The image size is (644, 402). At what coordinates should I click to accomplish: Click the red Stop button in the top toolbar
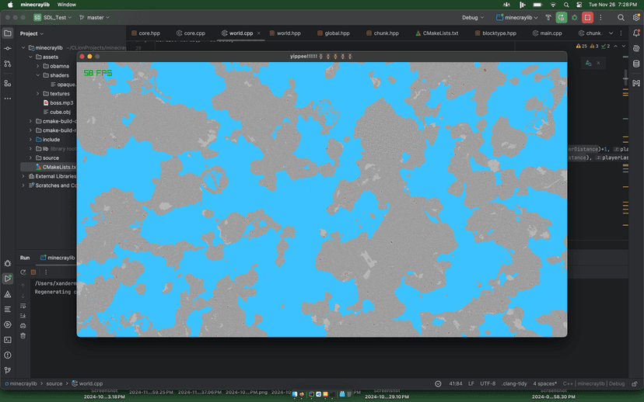point(587,17)
